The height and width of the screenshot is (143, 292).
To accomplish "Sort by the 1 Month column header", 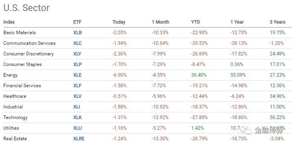I will click(x=160, y=22).
